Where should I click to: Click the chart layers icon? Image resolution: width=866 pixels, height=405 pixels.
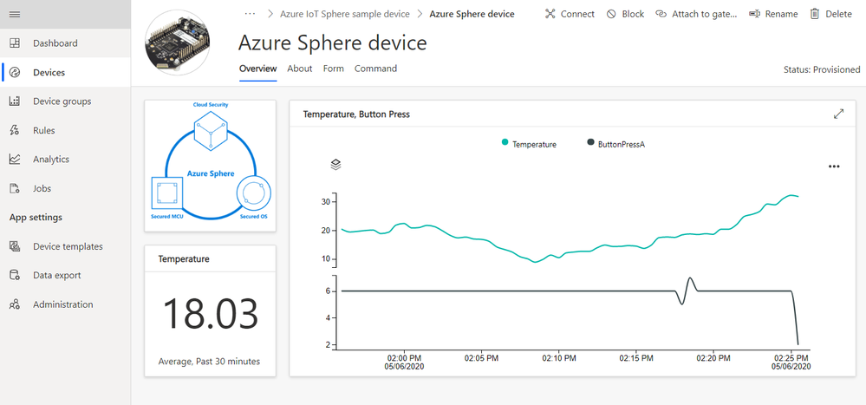(335, 164)
